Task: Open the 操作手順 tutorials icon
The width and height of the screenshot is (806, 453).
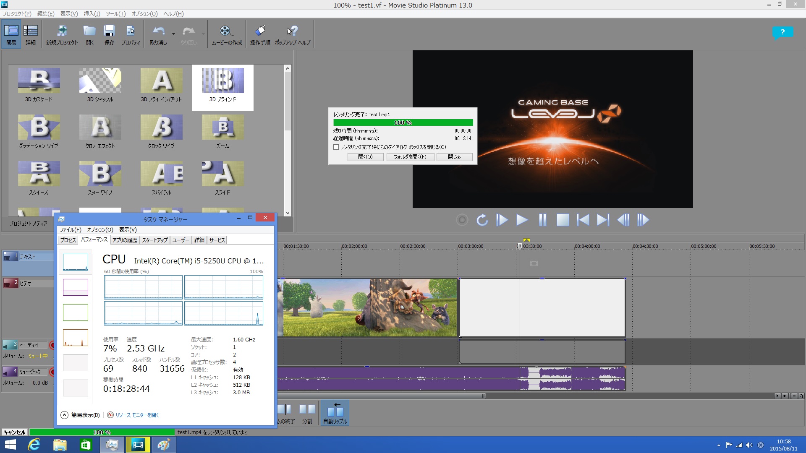Action: pyautogui.click(x=260, y=34)
